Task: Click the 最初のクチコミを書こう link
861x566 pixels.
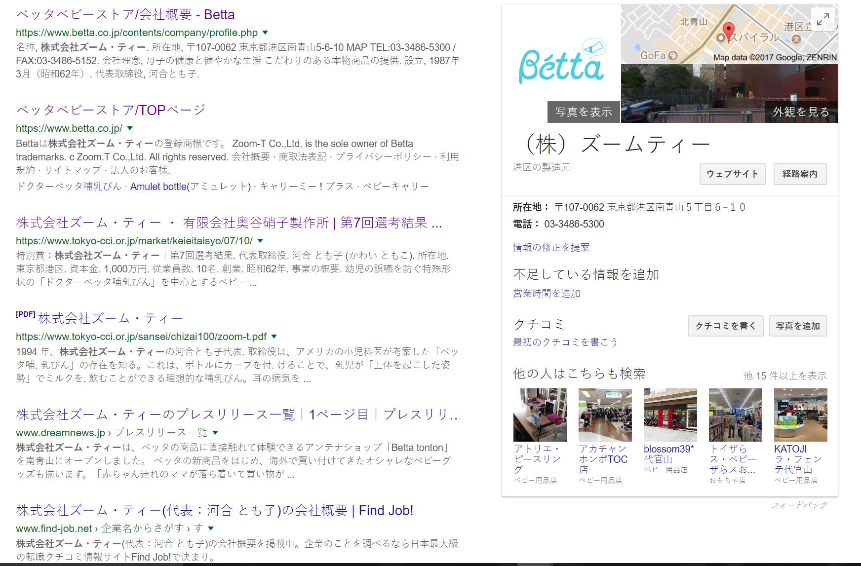Action: 565,342
